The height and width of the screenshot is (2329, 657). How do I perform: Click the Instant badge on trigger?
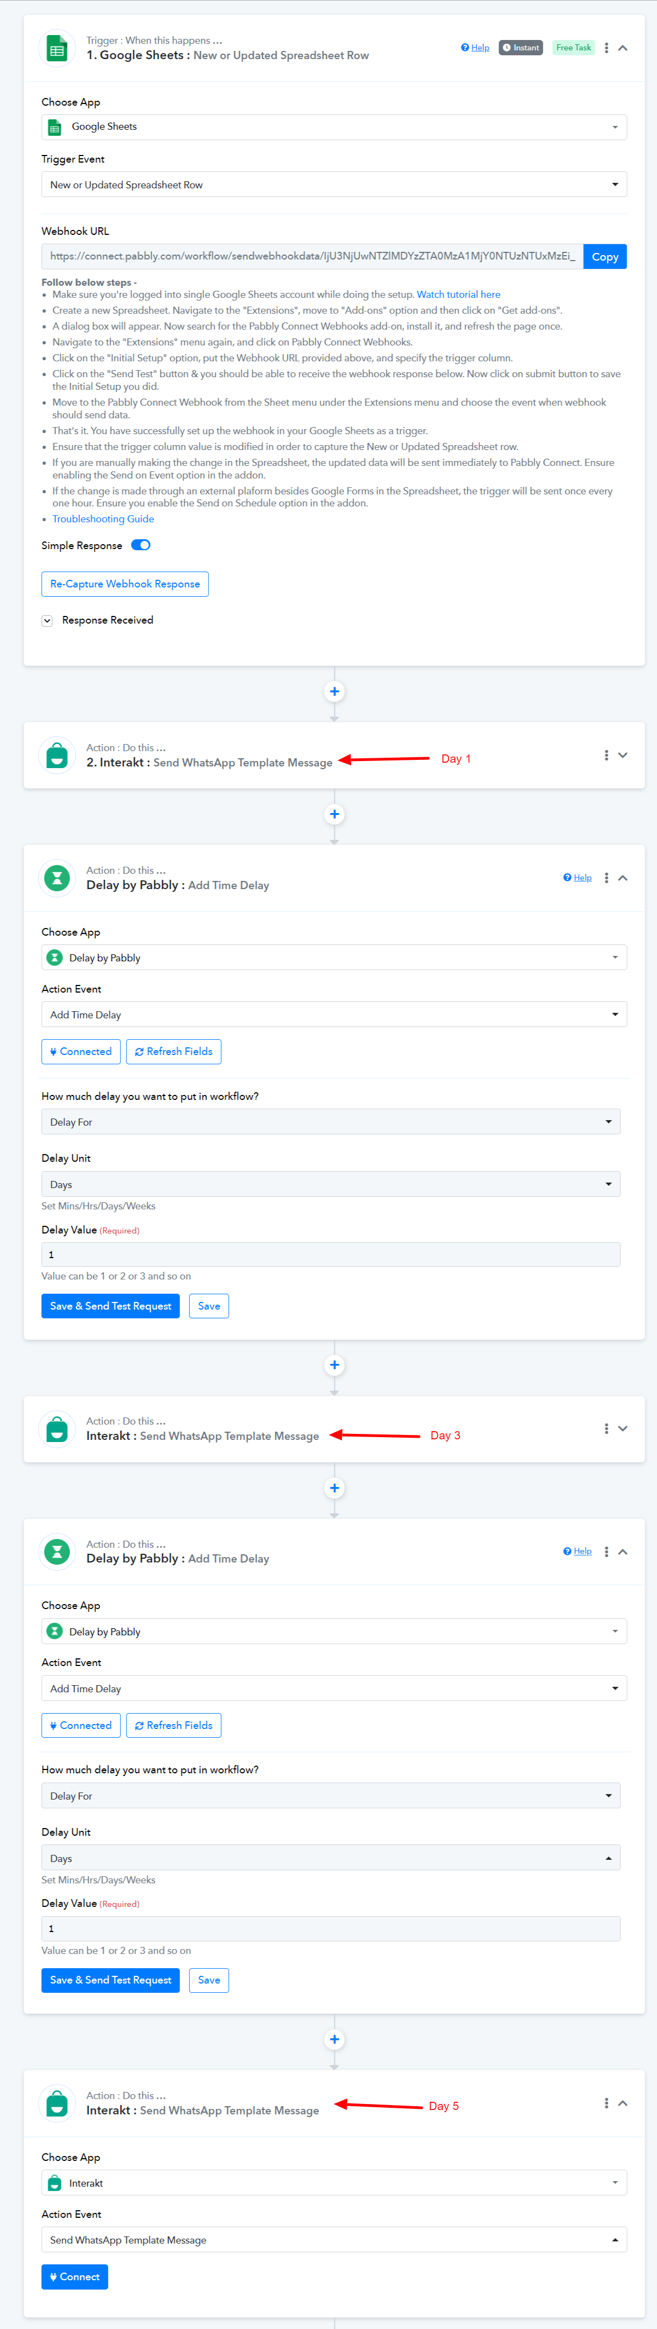click(x=521, y=48)
